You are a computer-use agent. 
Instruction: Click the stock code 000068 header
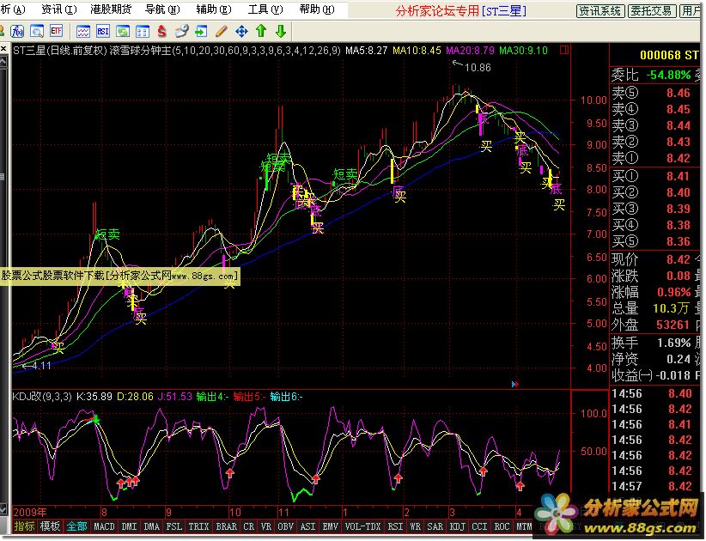[x=660, y=55]
